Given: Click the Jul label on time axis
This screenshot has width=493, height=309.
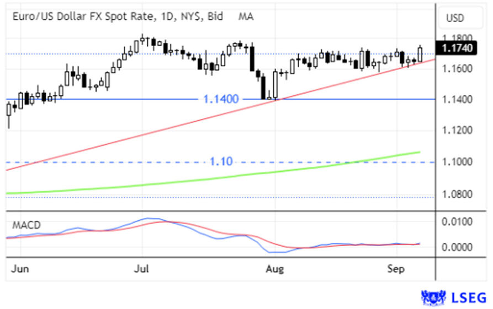Looking at the screenshot, I should click(141, 269).
